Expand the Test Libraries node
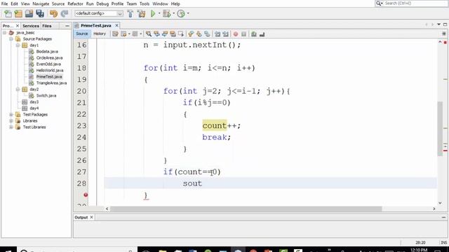The width and height of the screenshot is (449, 252). (x=11, y=127)
